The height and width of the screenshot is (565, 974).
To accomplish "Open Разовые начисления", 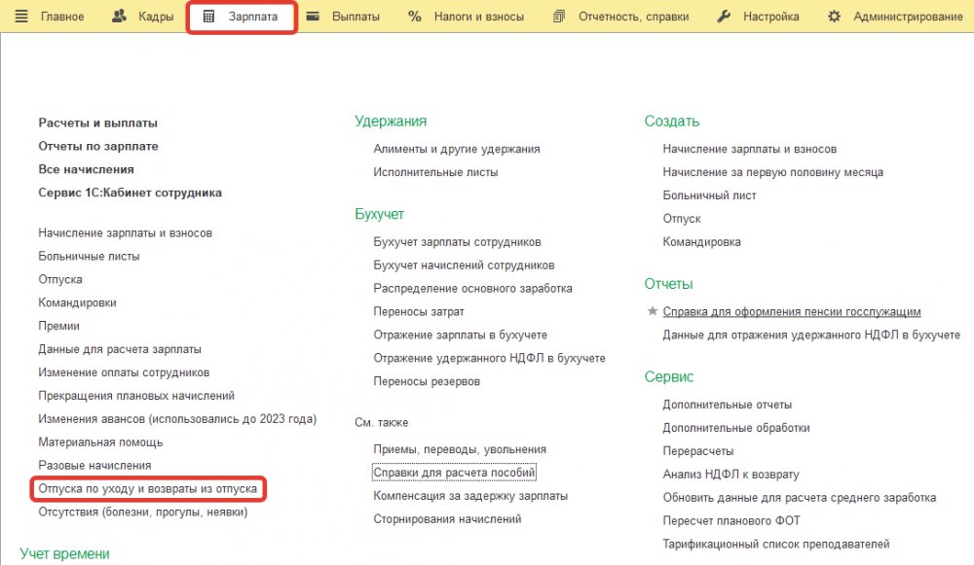I will (x=94, y=466).
